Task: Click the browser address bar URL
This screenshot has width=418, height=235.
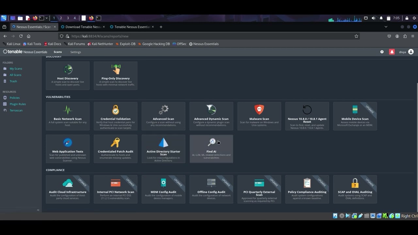Action: [x=209, y=36]
